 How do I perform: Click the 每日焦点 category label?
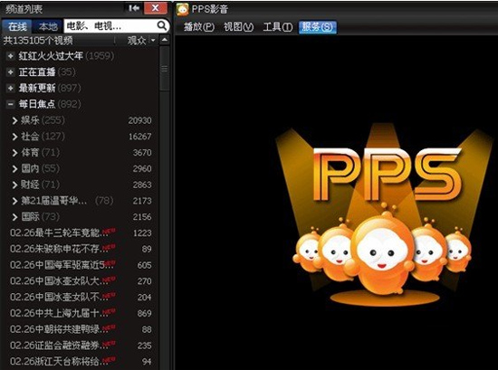pos(37,104)
